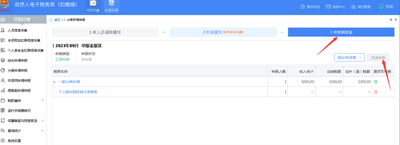Click the 查询统计 search-list icon
Image resolution: width=400 pixels, height=145 pixels.
click(x=3, y=131)
